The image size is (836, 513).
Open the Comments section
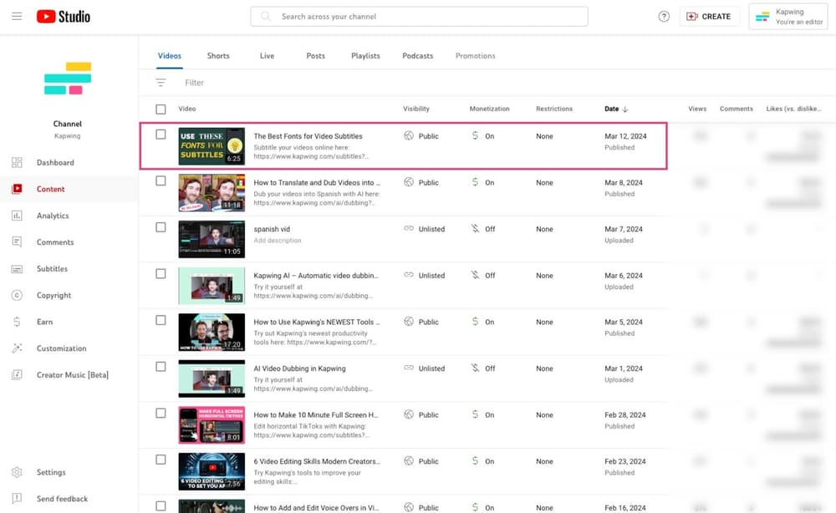pos(55,242)
